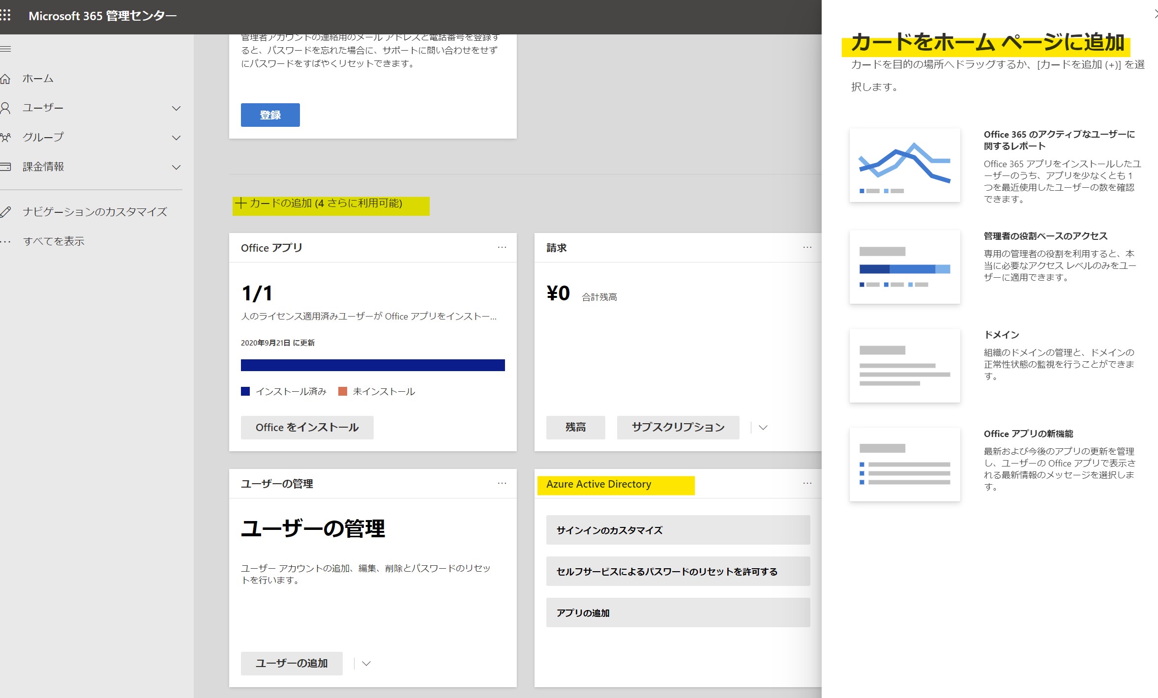This screenshot has height=698, width=1158.
Task: Click the ¥0 balance amount
Action: point(558,293)
